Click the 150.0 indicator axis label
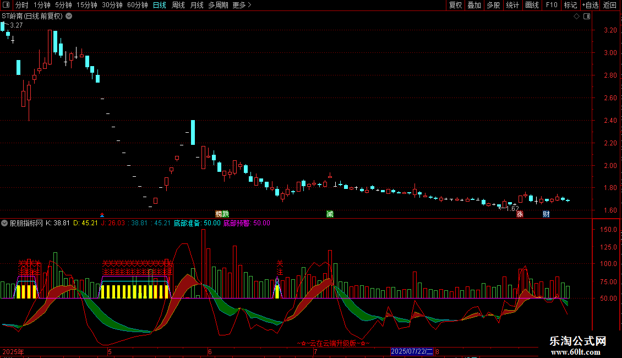Screen dimensions: 622x358 click(608, 230)
